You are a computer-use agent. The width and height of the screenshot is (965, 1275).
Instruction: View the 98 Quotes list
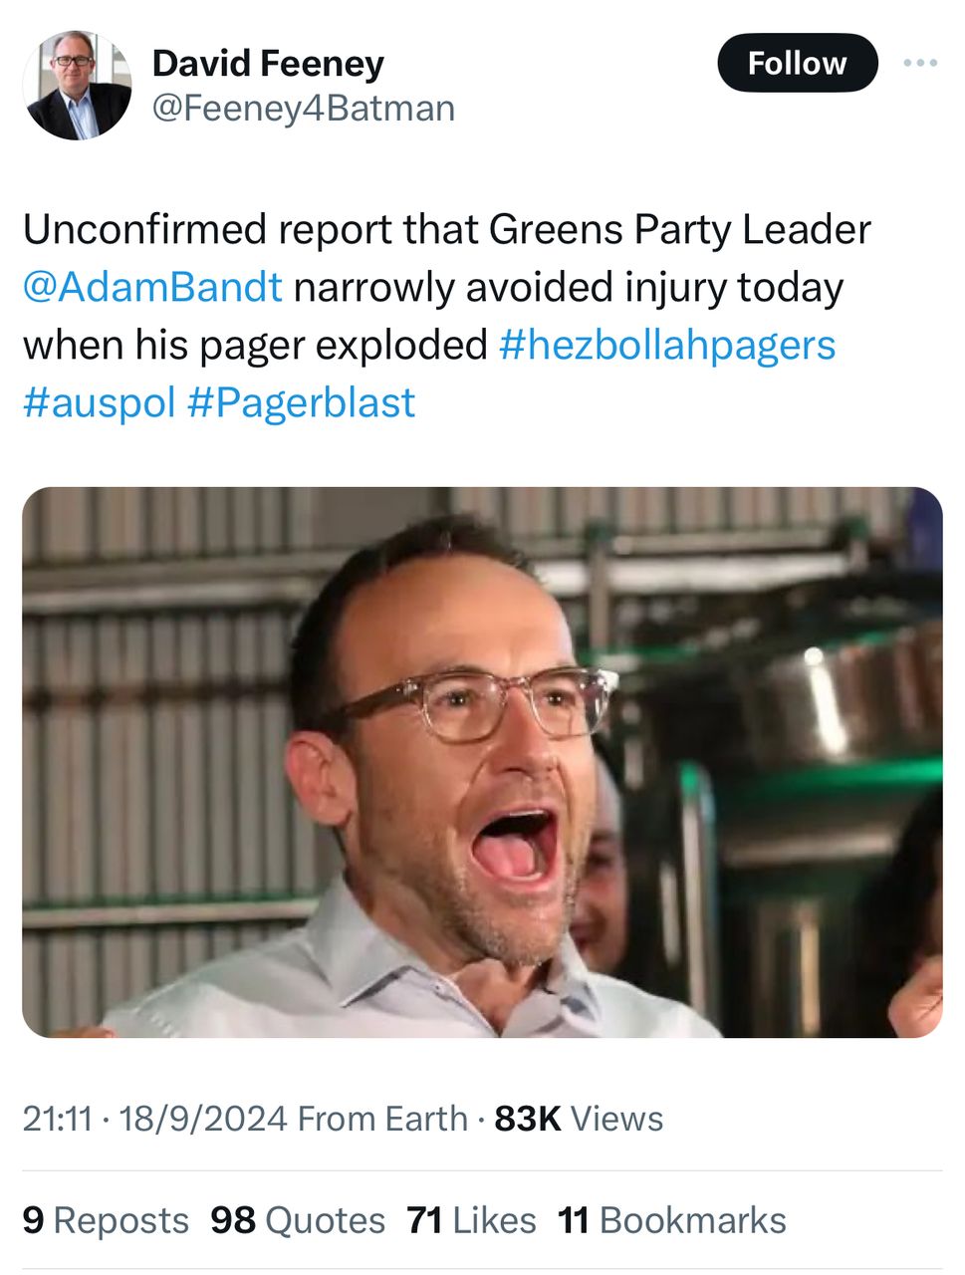(x=298, y=1220)
